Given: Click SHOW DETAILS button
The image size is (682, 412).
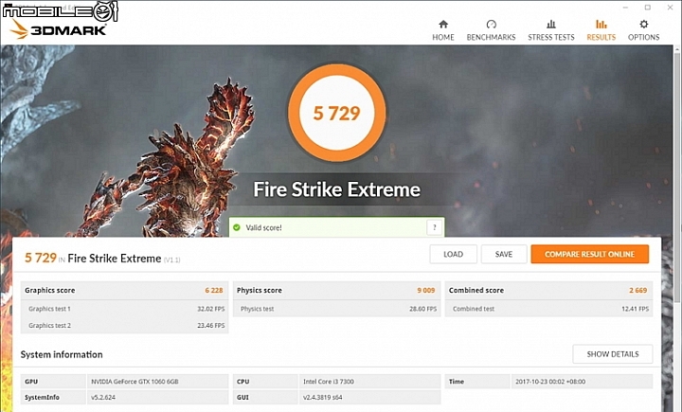Looking at the screenshot, I should [613, 354].
